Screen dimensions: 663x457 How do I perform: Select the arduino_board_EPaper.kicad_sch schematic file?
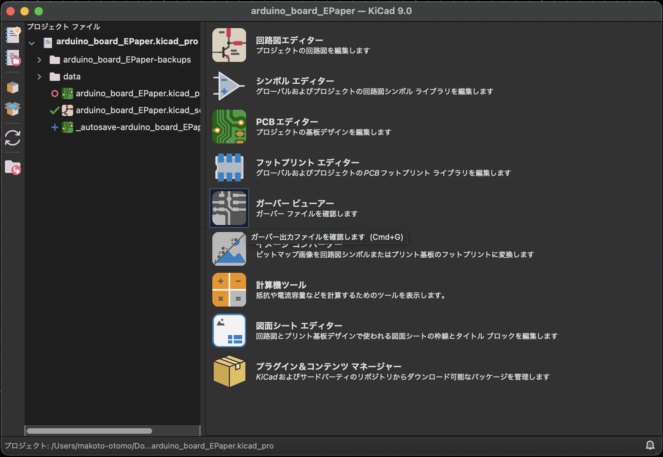coord(138,110)
